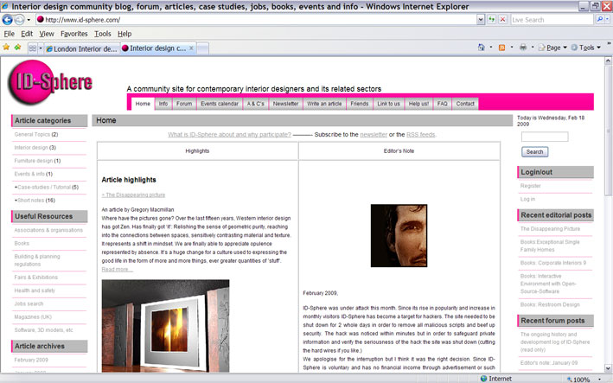
Task: Select the Info navigation tab
Action: click(163, 104)
